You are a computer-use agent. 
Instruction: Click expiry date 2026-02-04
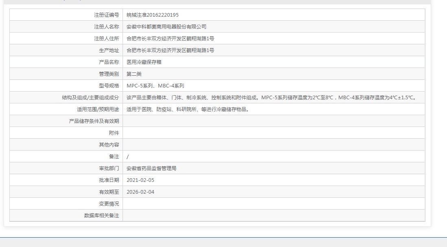point(140,192)
